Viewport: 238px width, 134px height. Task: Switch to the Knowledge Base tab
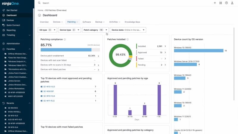[132, 22]
